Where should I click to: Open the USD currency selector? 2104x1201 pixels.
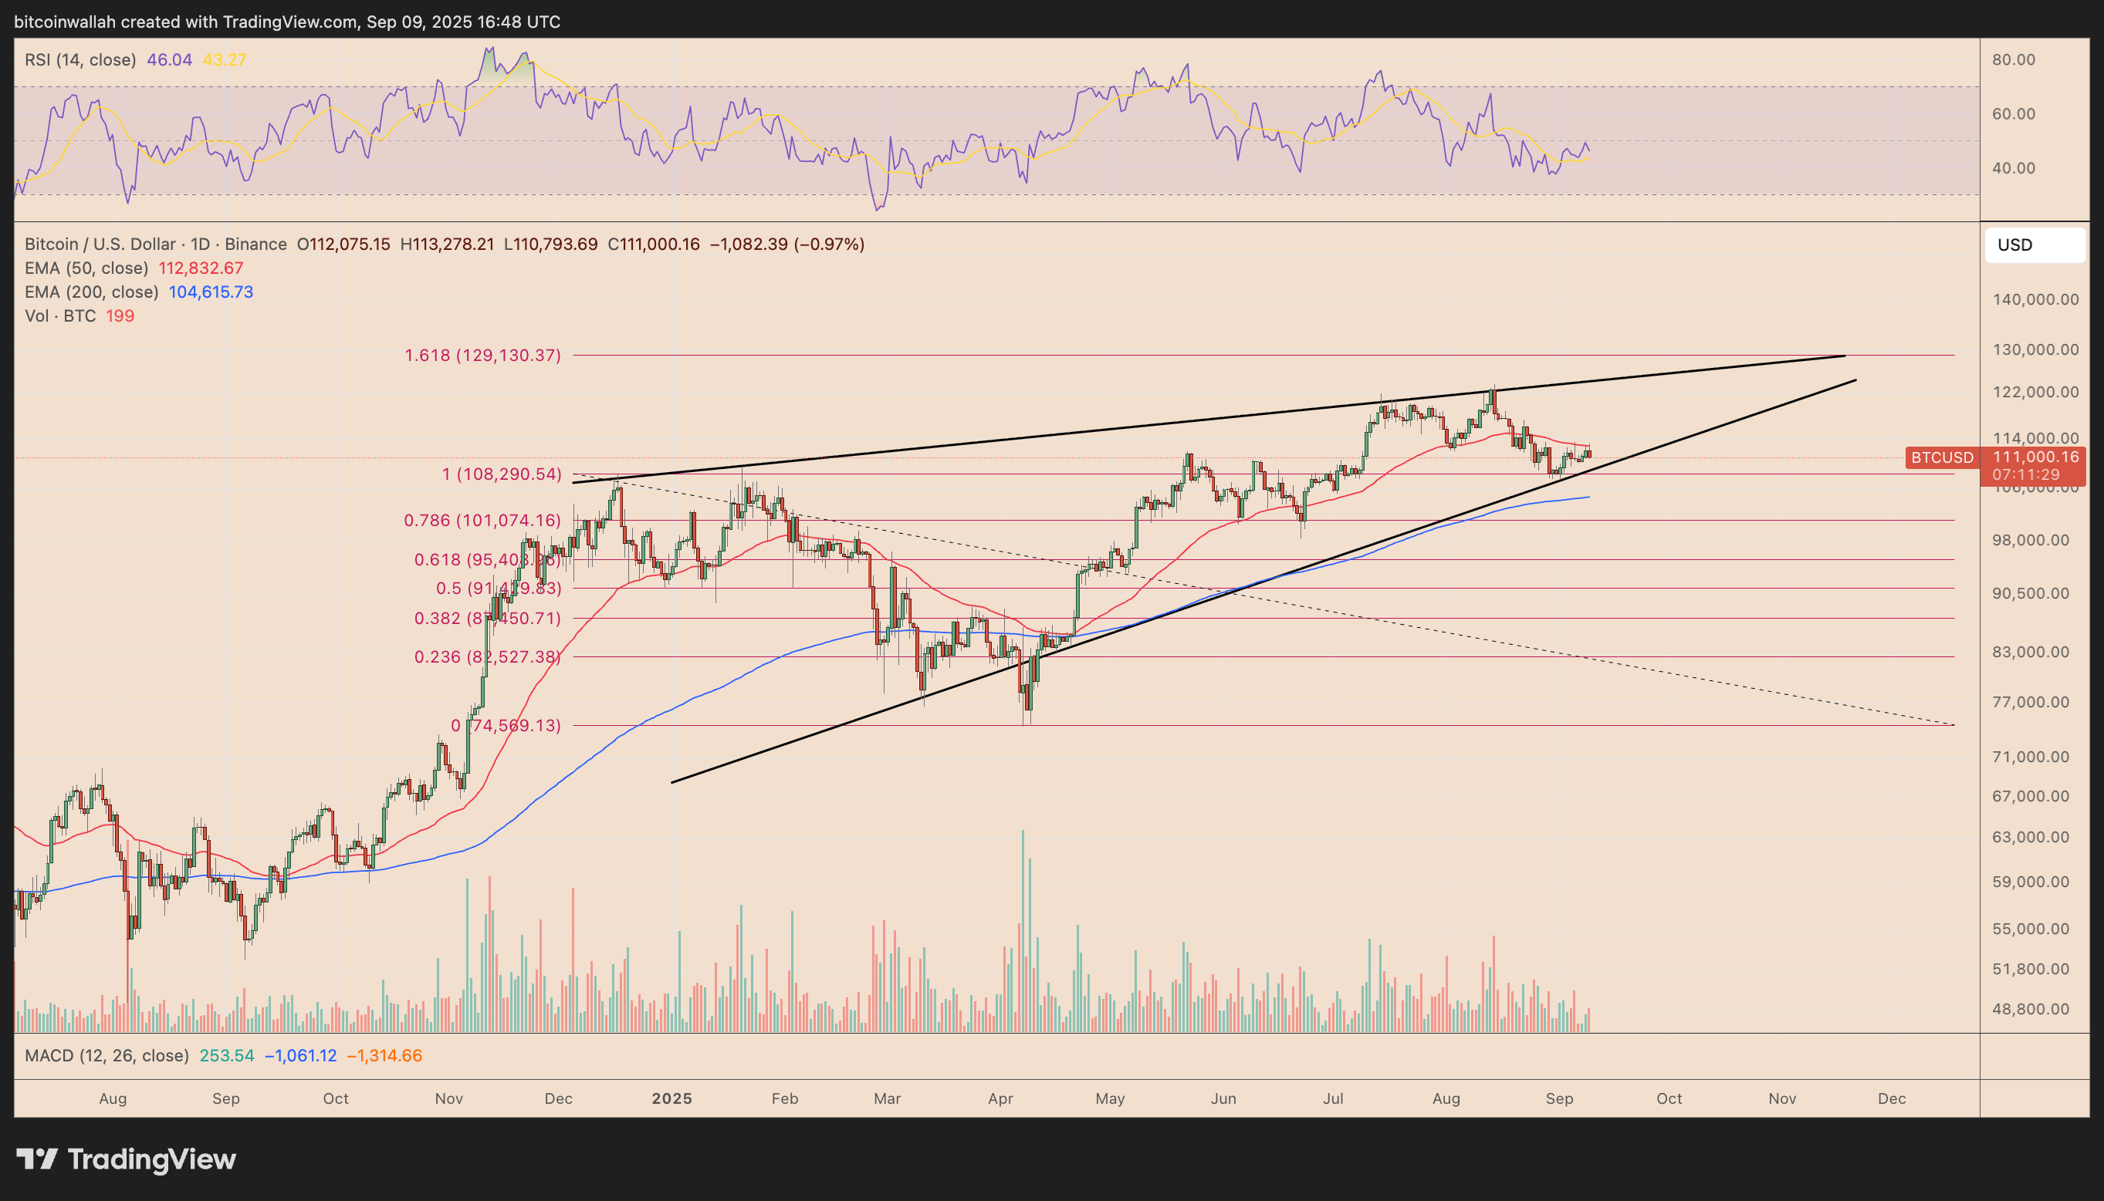click(x=2034, y=245)
